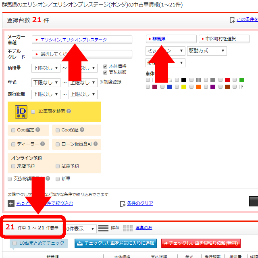Check the ID車両を検索 checkbox
Screen dimensions: 258x258
[x=33, y=112]
